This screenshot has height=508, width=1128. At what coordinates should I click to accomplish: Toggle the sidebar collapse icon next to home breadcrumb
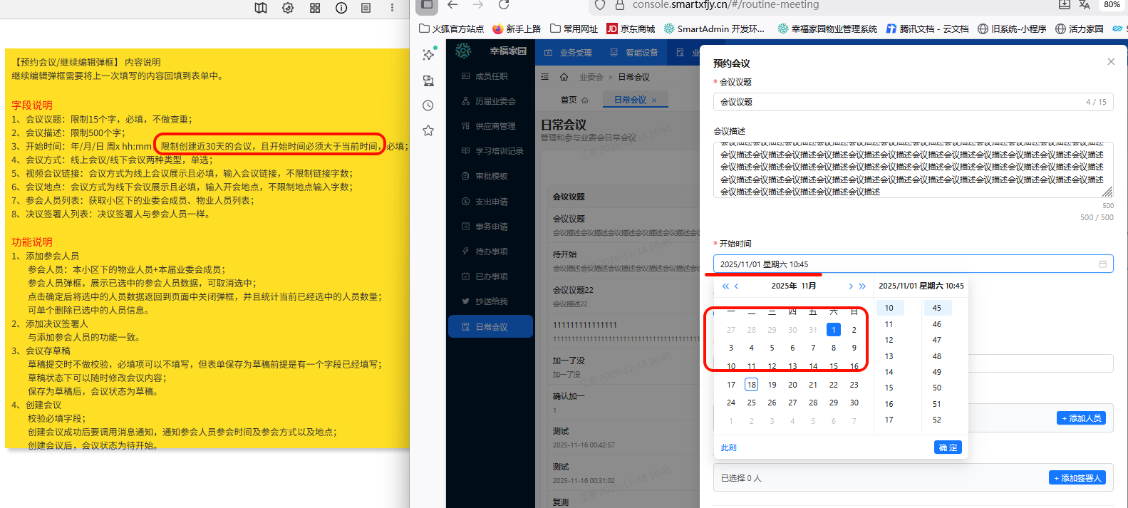pos(545,77)
